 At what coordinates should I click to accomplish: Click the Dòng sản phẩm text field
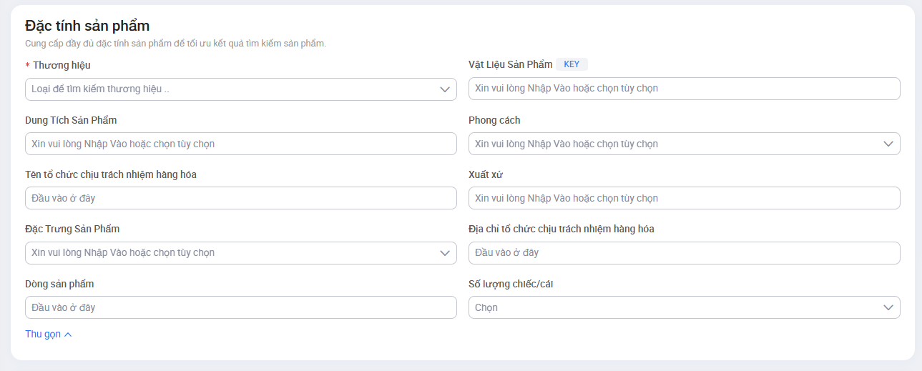click(x=240, y=307)
